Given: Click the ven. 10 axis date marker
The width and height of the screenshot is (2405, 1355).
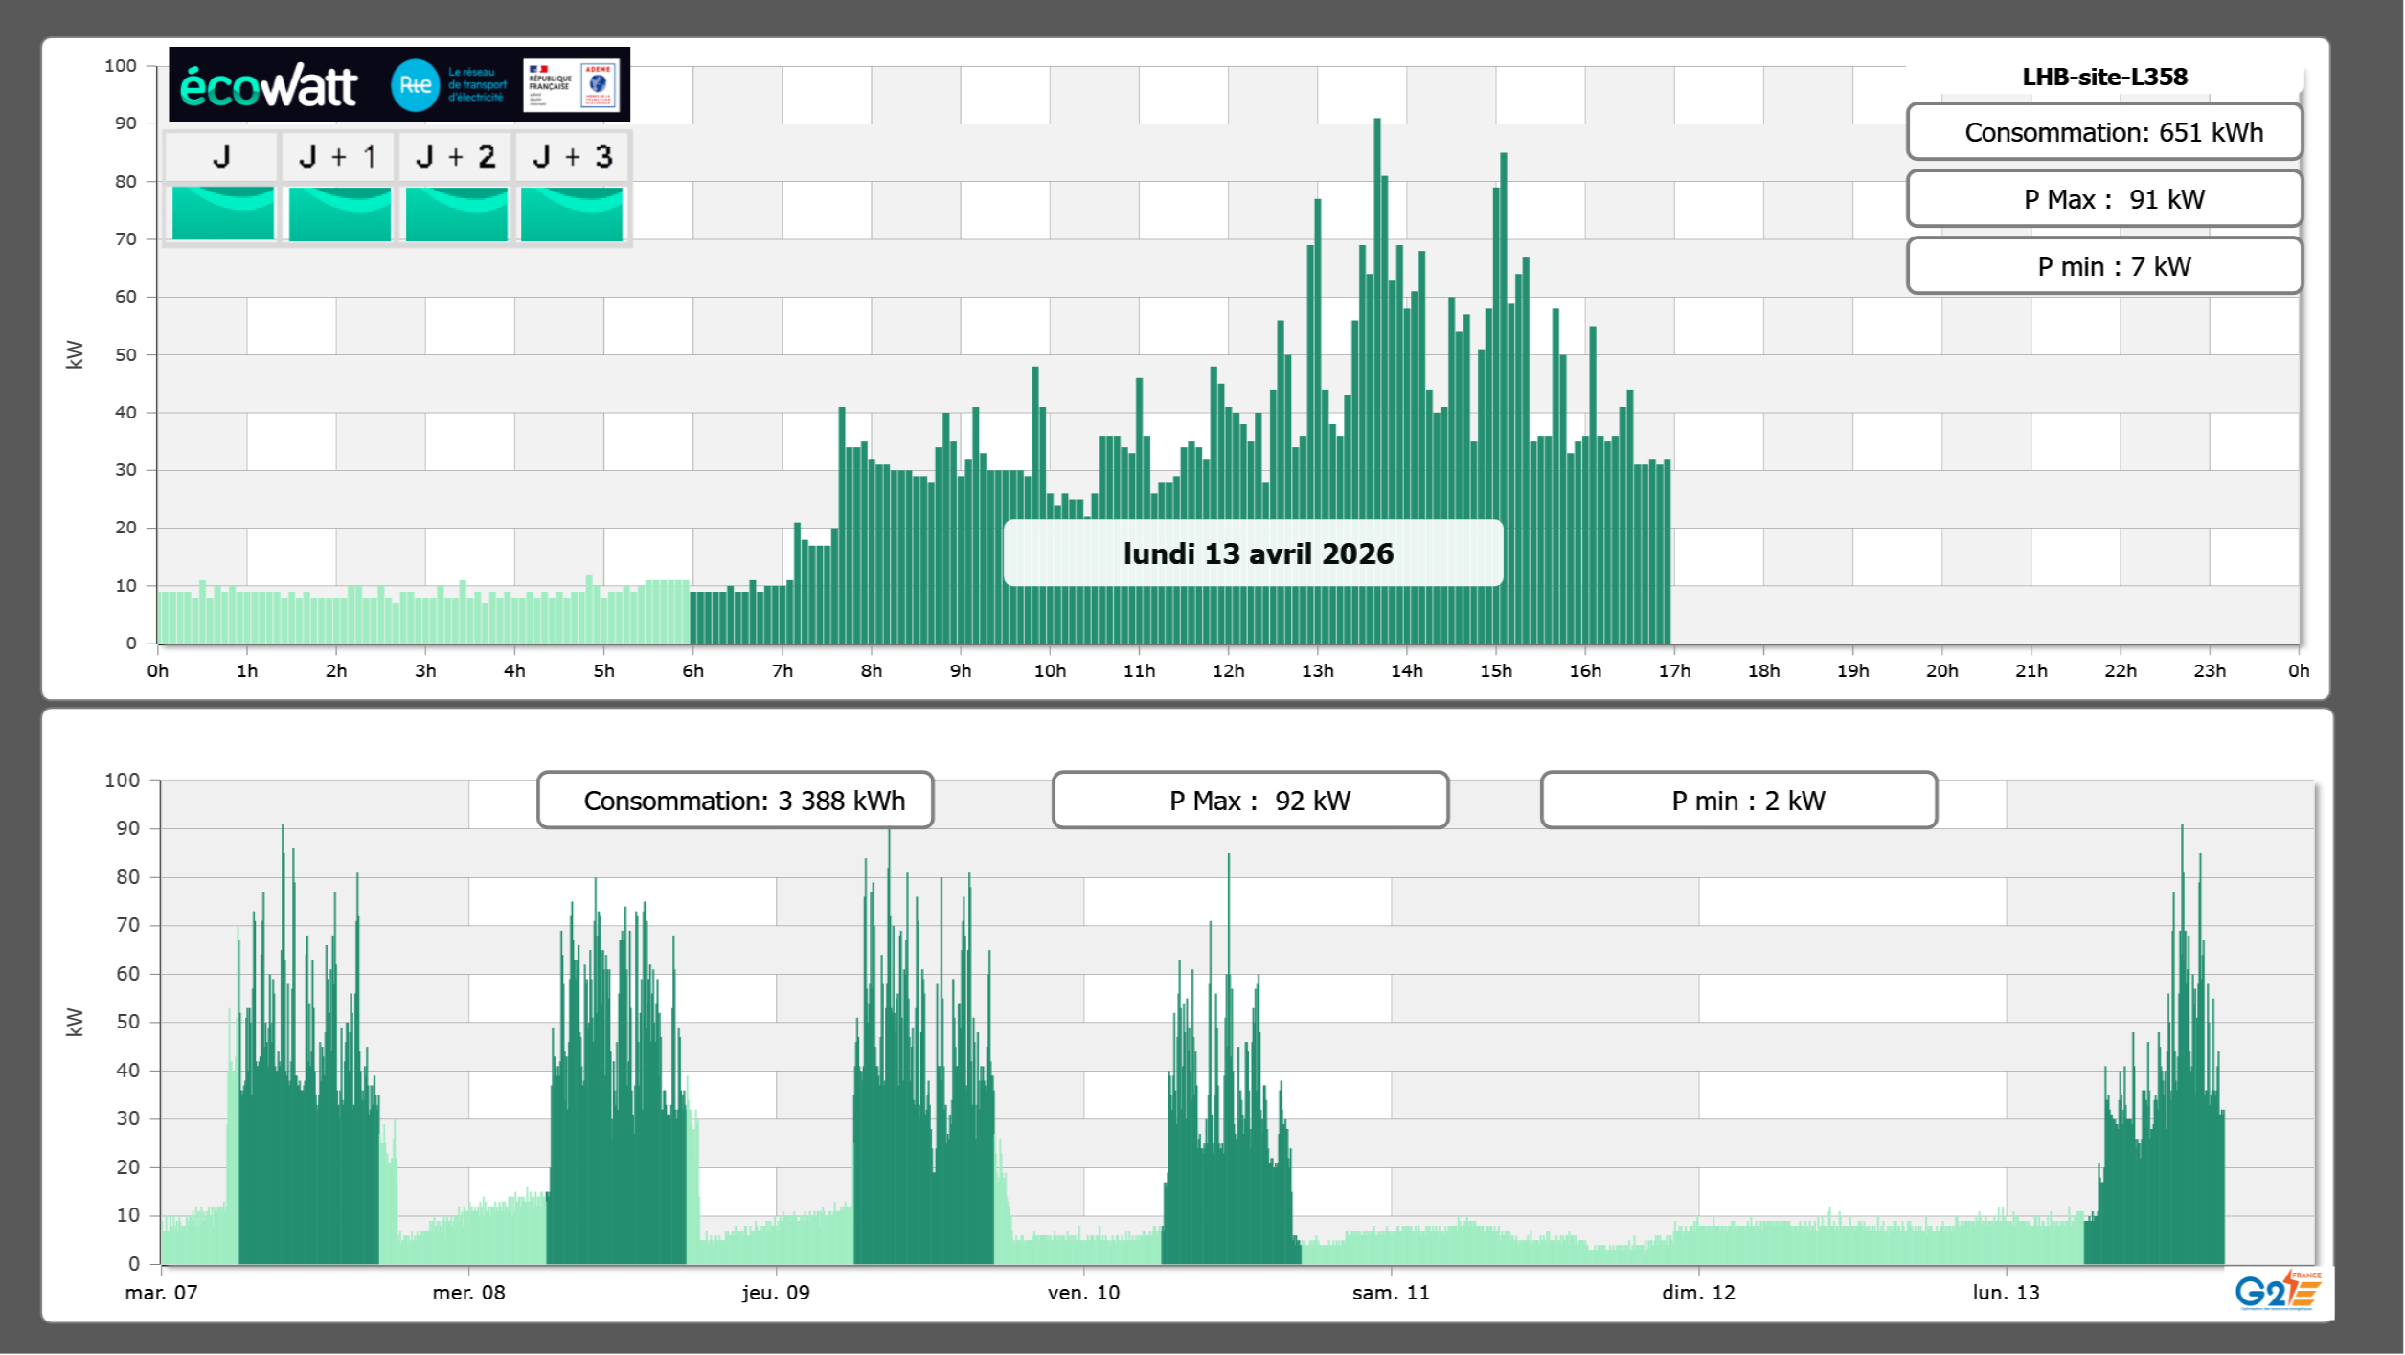Looking at the screenshot, I should point(1083,1293).
